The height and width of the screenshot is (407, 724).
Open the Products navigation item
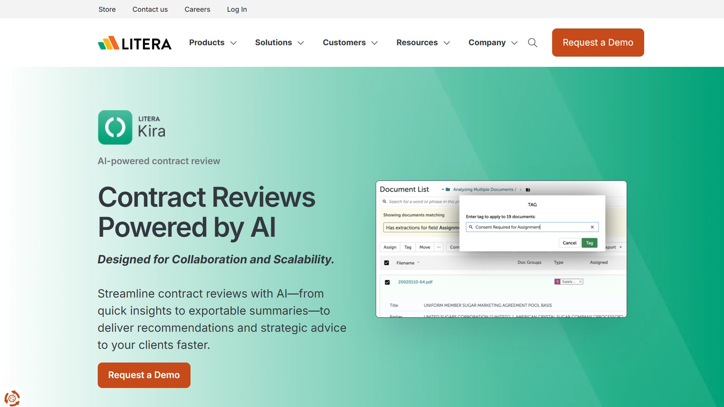click(207, 43)
